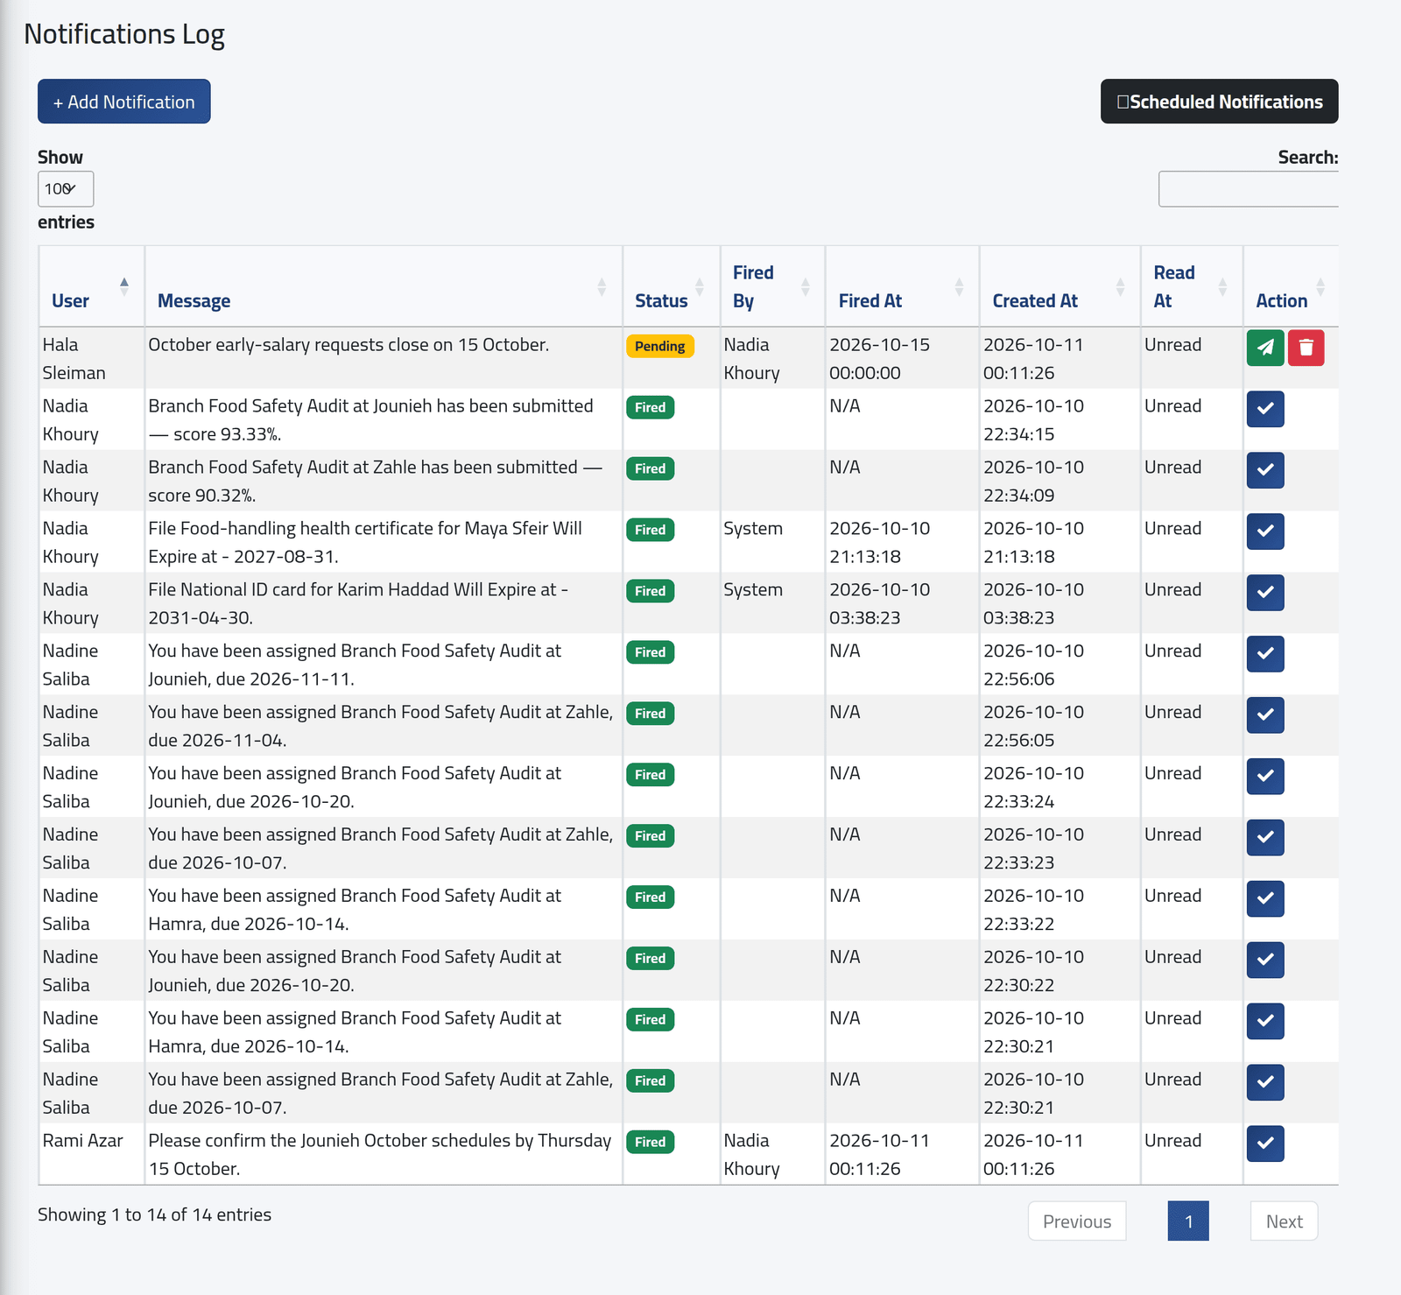1401x1295 pixels.
Task: Select message about October early-salary requests
Action: click(348, 345)
